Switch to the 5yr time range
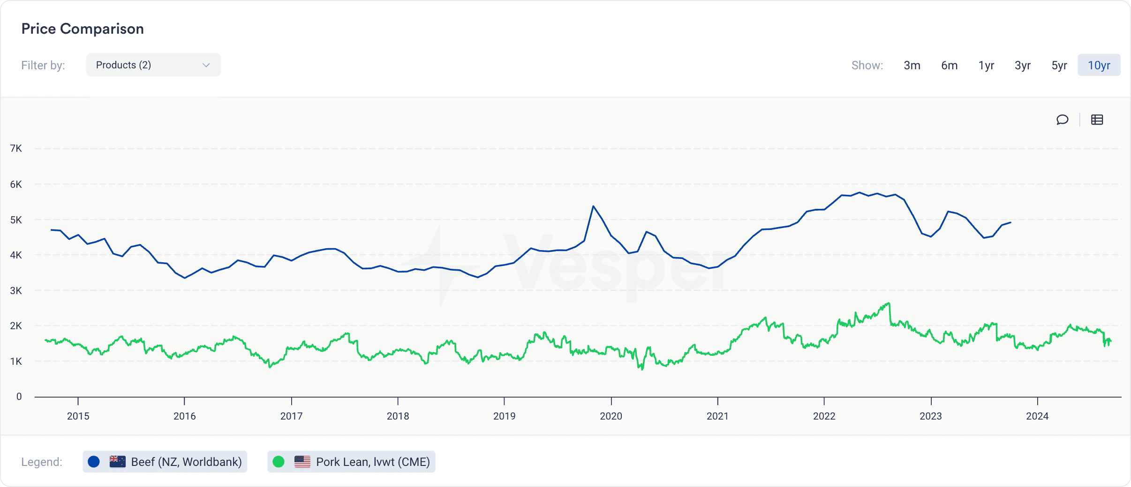The height and width of the screenshot is (487, 1131). pyautogui.click(x=1059, y=65)
